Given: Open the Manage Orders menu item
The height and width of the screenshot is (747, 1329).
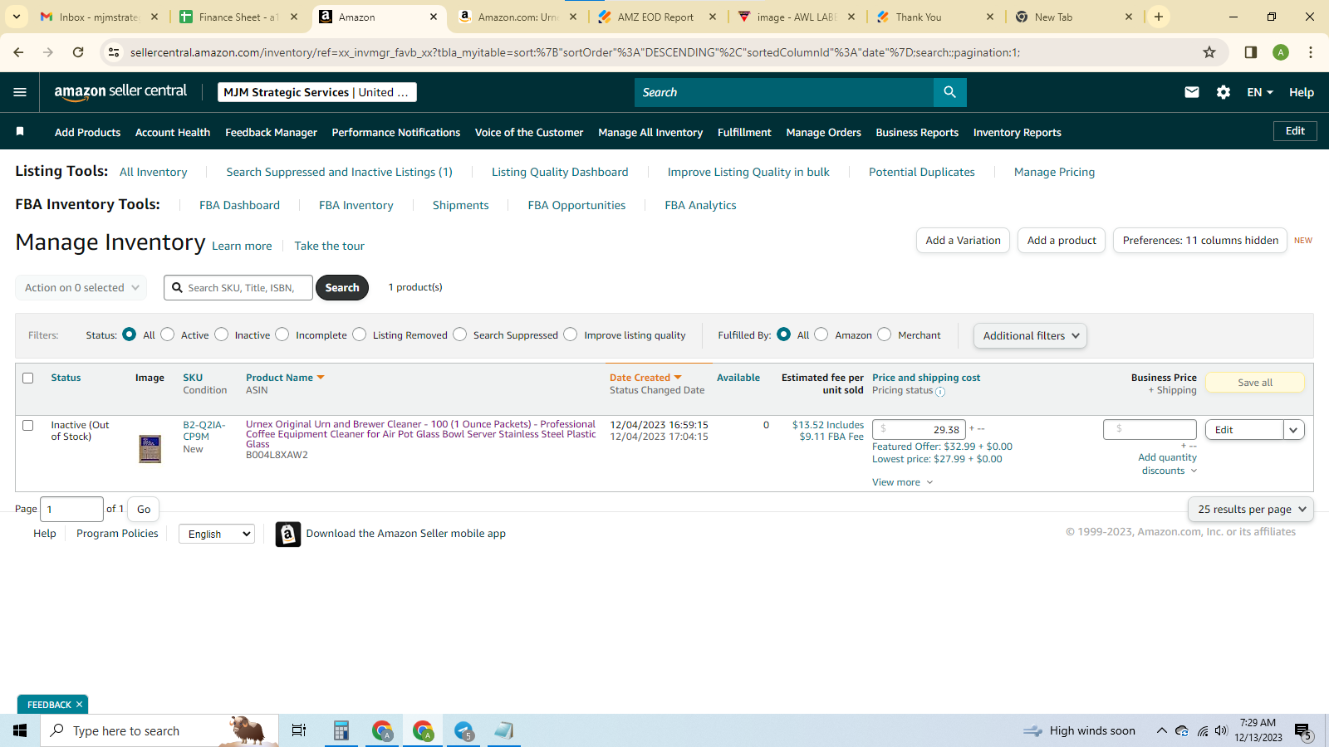Looking at the screenshot, I should (823, 132).
